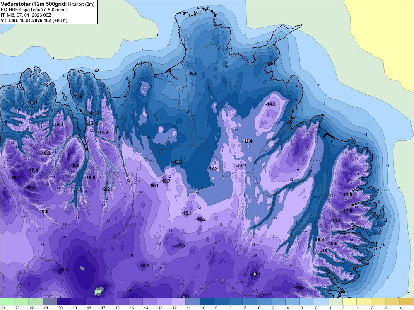Click the -15.7 temperature value on the map

tap(166, 181)
